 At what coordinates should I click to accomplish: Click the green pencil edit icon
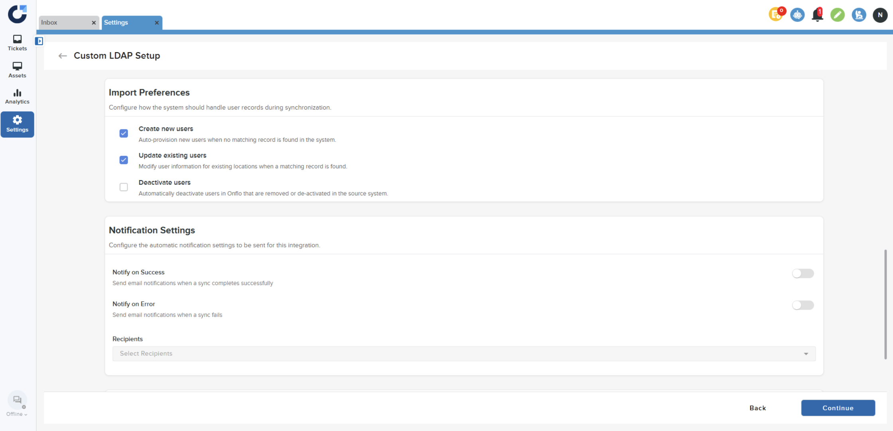[837, 15]
